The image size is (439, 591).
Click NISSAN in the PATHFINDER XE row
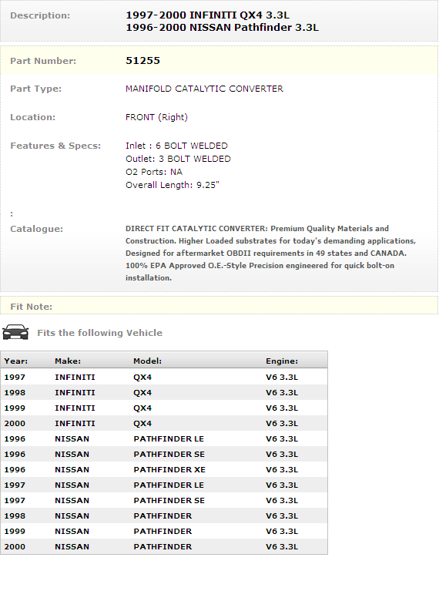coord(72,470)
